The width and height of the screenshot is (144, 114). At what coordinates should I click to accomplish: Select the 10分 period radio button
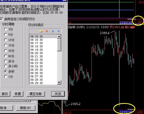point(6,40)
